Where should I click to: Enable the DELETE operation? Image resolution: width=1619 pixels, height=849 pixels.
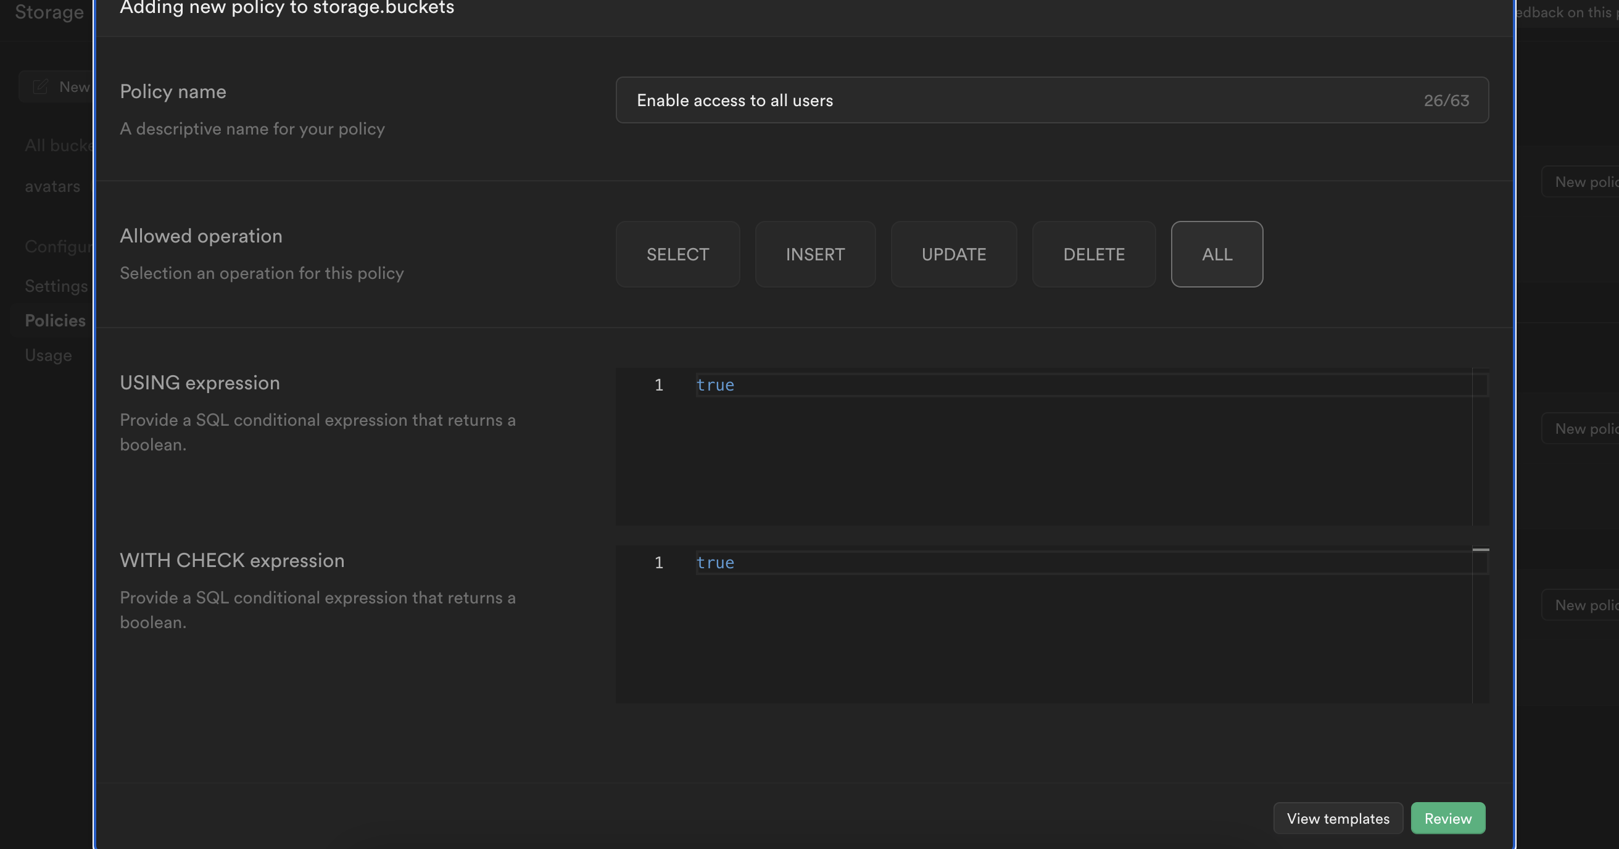(x=1093, y=254)
